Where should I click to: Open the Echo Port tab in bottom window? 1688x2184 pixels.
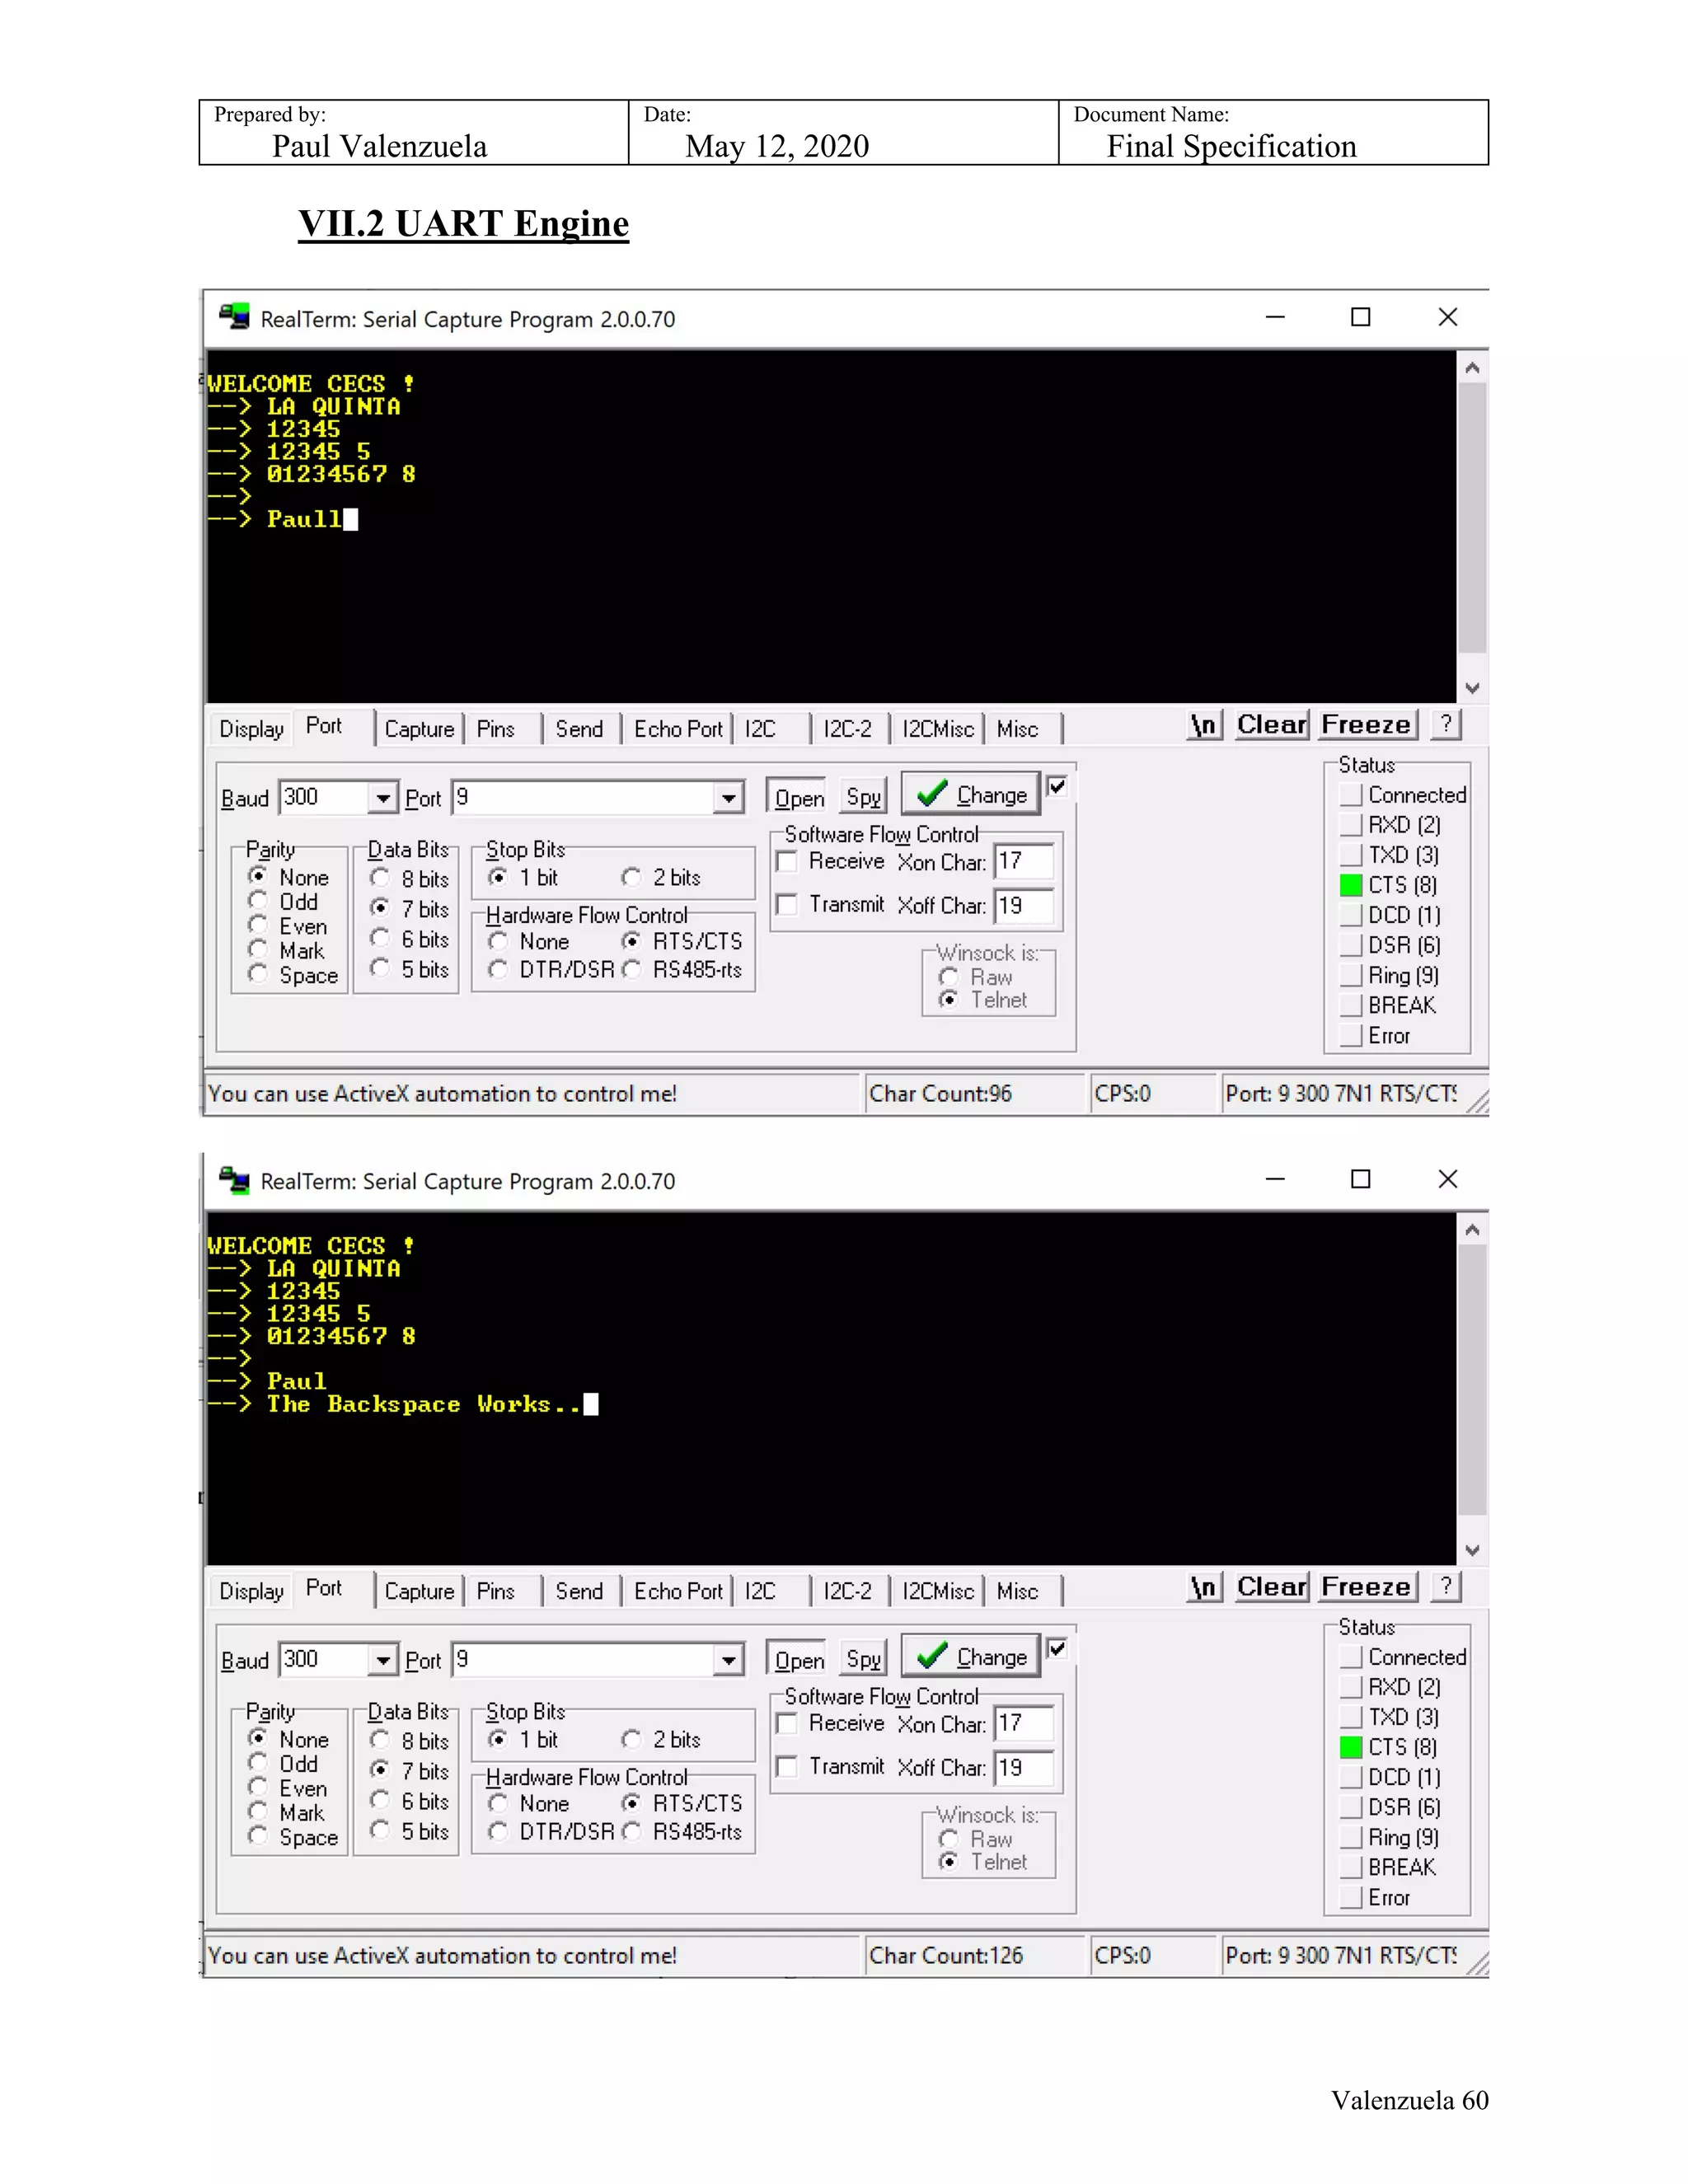tap(677, 1591)
